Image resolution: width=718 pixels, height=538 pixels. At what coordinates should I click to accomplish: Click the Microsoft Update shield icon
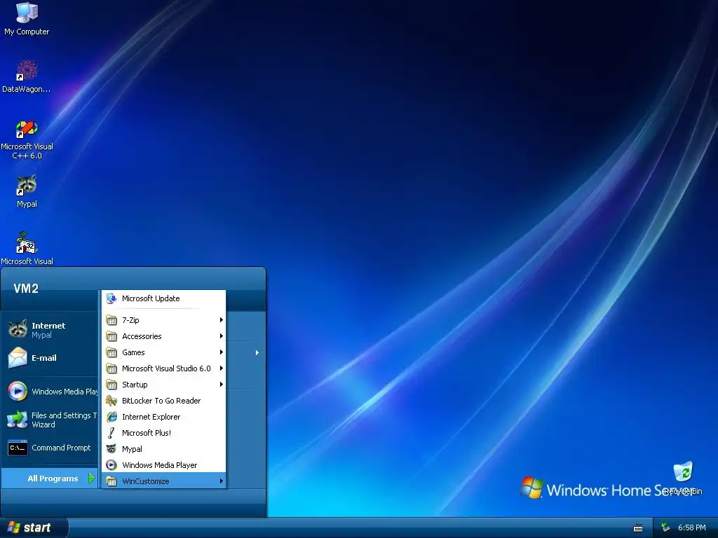click(x=111, y=298)
